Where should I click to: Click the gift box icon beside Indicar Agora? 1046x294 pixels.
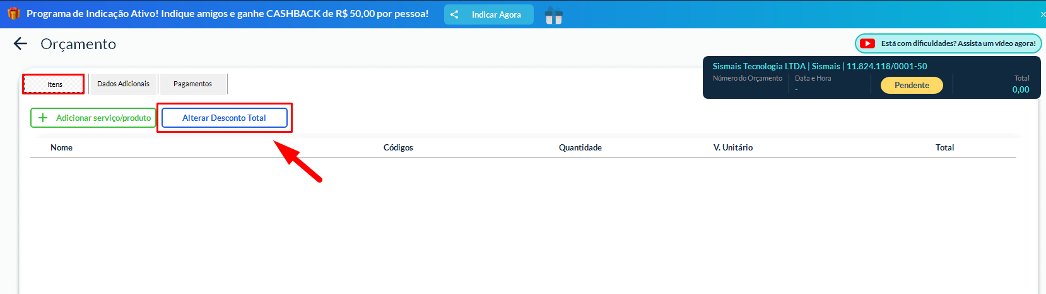pos(553,15)
